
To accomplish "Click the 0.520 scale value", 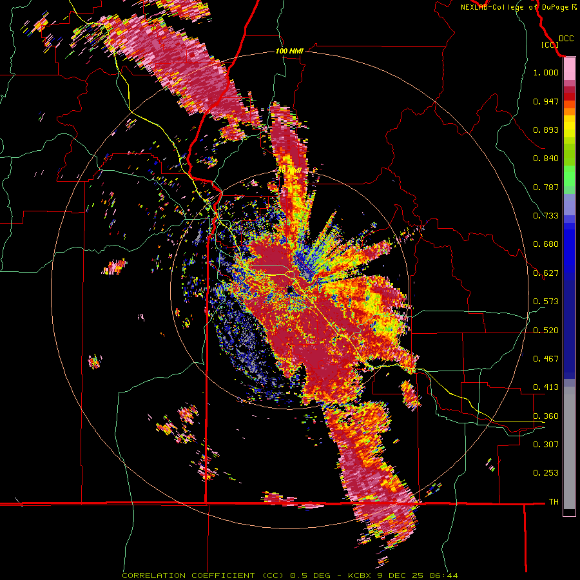I will pyautogui.click(x=546, y=331).
